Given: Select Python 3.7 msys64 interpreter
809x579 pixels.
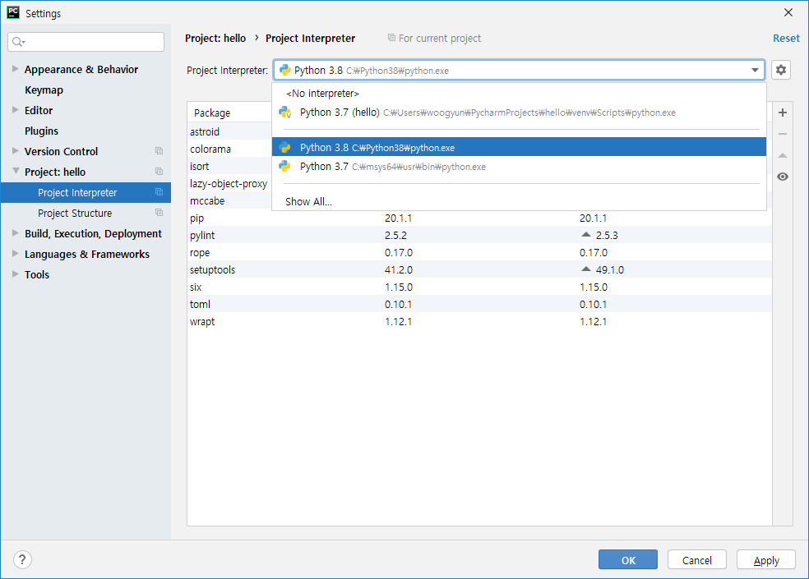Looking at the screenshot, I should (519, 167).
